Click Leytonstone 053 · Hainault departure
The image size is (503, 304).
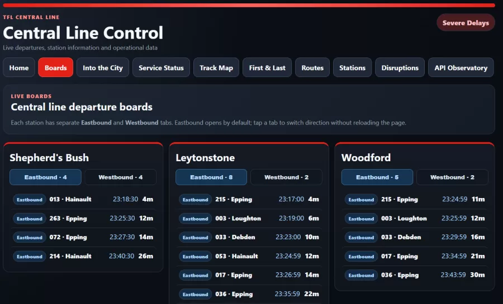(249, 256)
